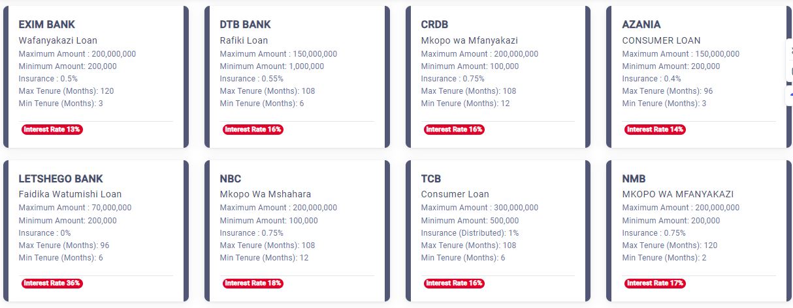Click the Interest Rate 17% badge
Viewport: 793px width, 308px height.
(655, 283)
